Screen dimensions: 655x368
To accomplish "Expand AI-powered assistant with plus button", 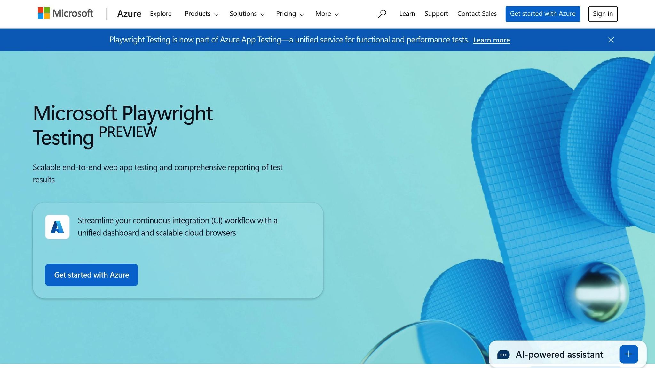I will (628, 354).
